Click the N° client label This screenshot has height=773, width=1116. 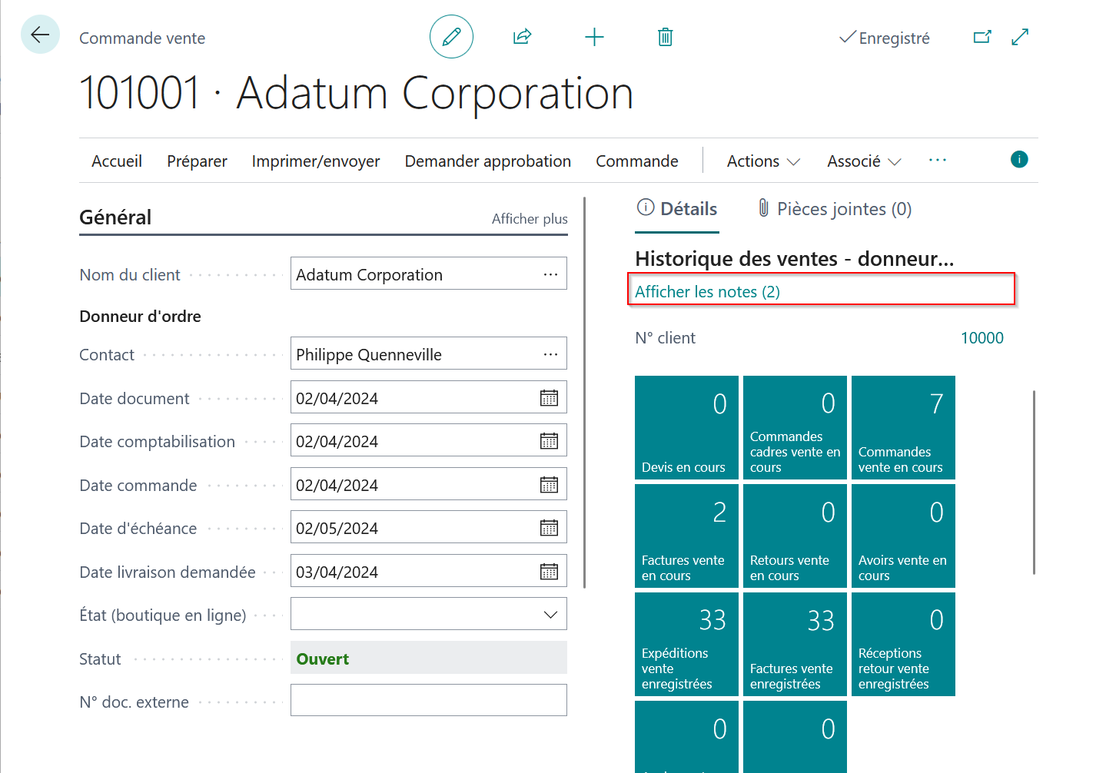coord(665,338)
